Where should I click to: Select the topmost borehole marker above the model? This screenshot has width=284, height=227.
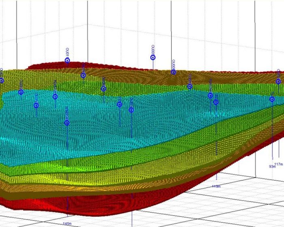pos(153,57)
